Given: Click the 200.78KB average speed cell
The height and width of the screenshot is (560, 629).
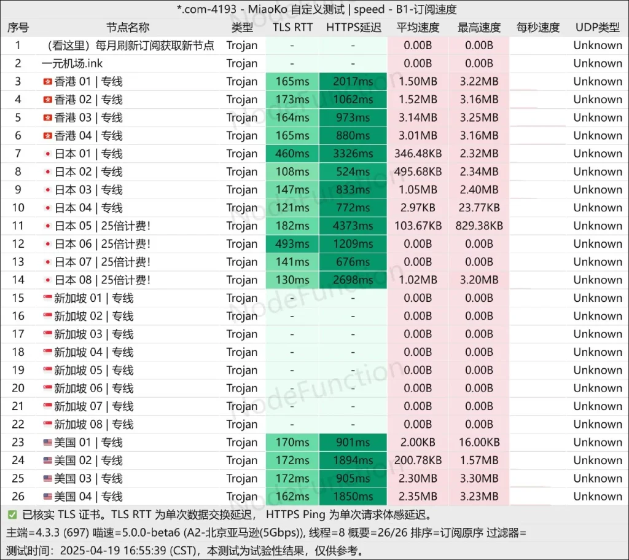Looking at the screenshot, I should (x=418, y=460).
